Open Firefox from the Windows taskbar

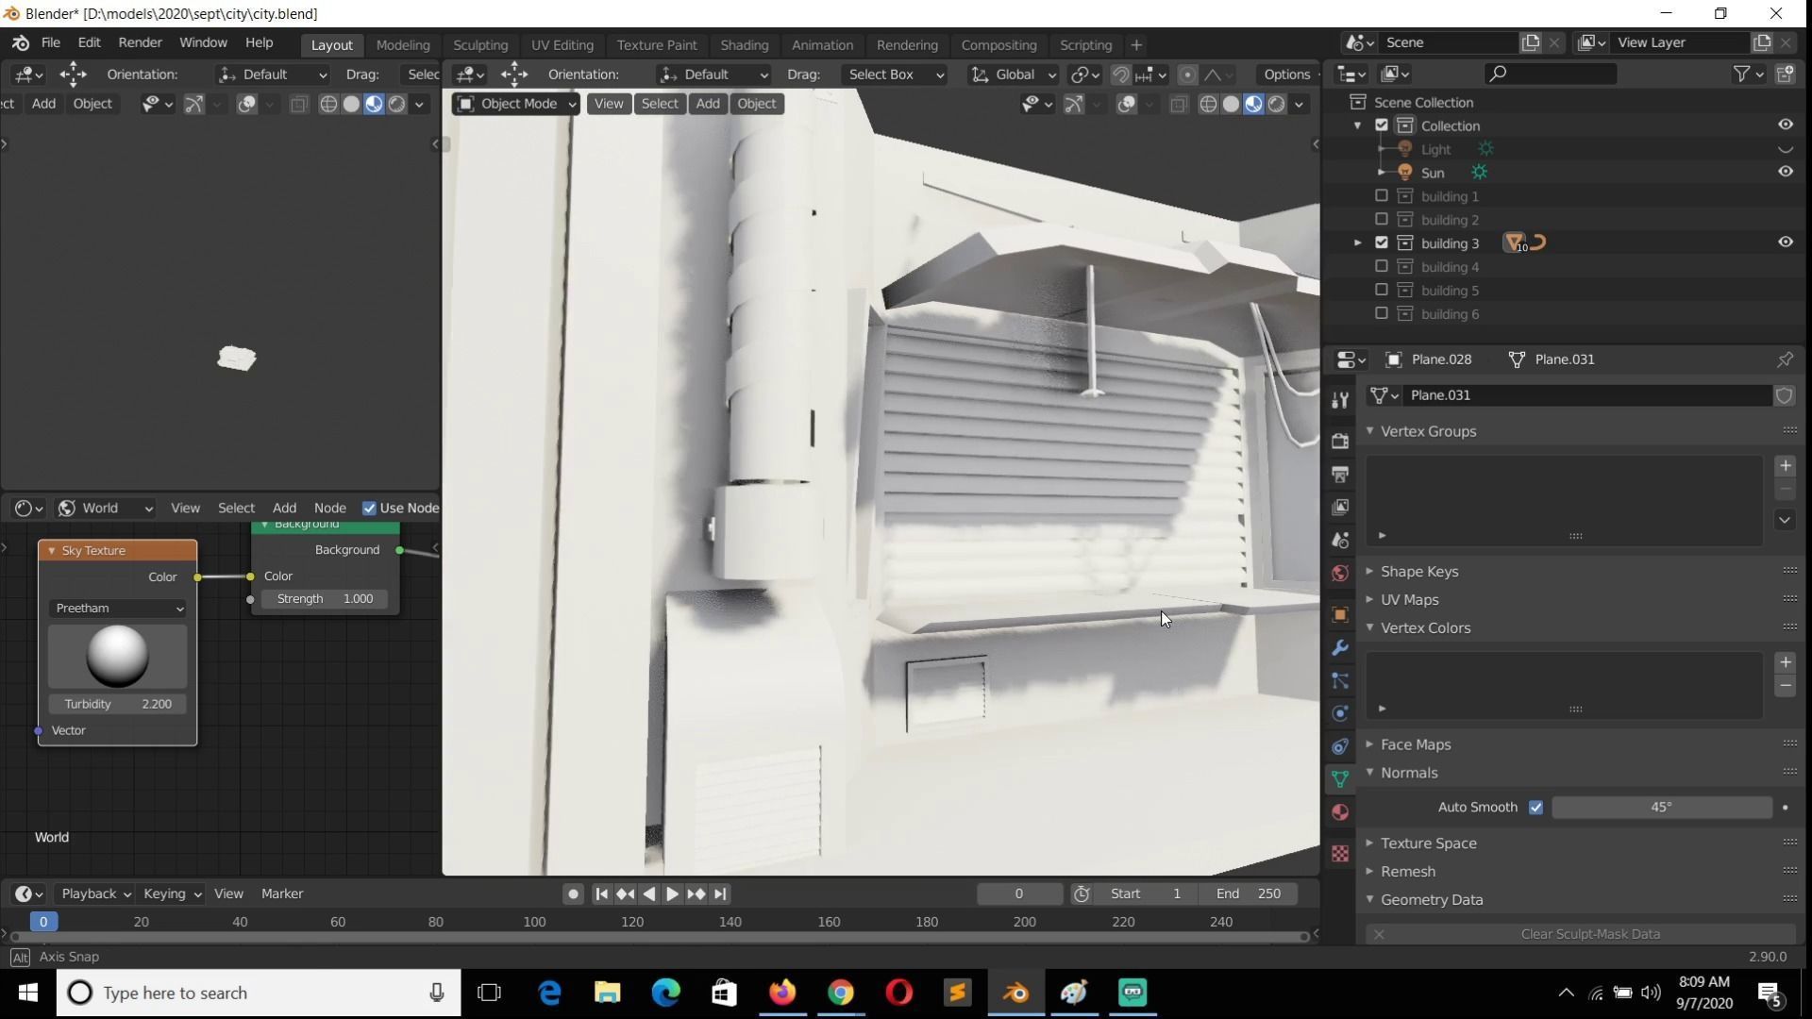pos(782,993)
